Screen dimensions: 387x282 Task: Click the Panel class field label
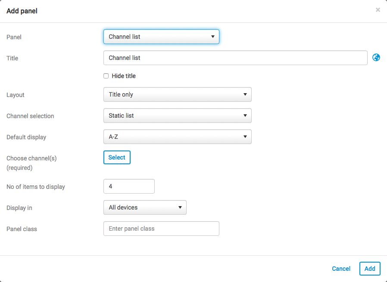pyautogui.click(x=22, y=229)
